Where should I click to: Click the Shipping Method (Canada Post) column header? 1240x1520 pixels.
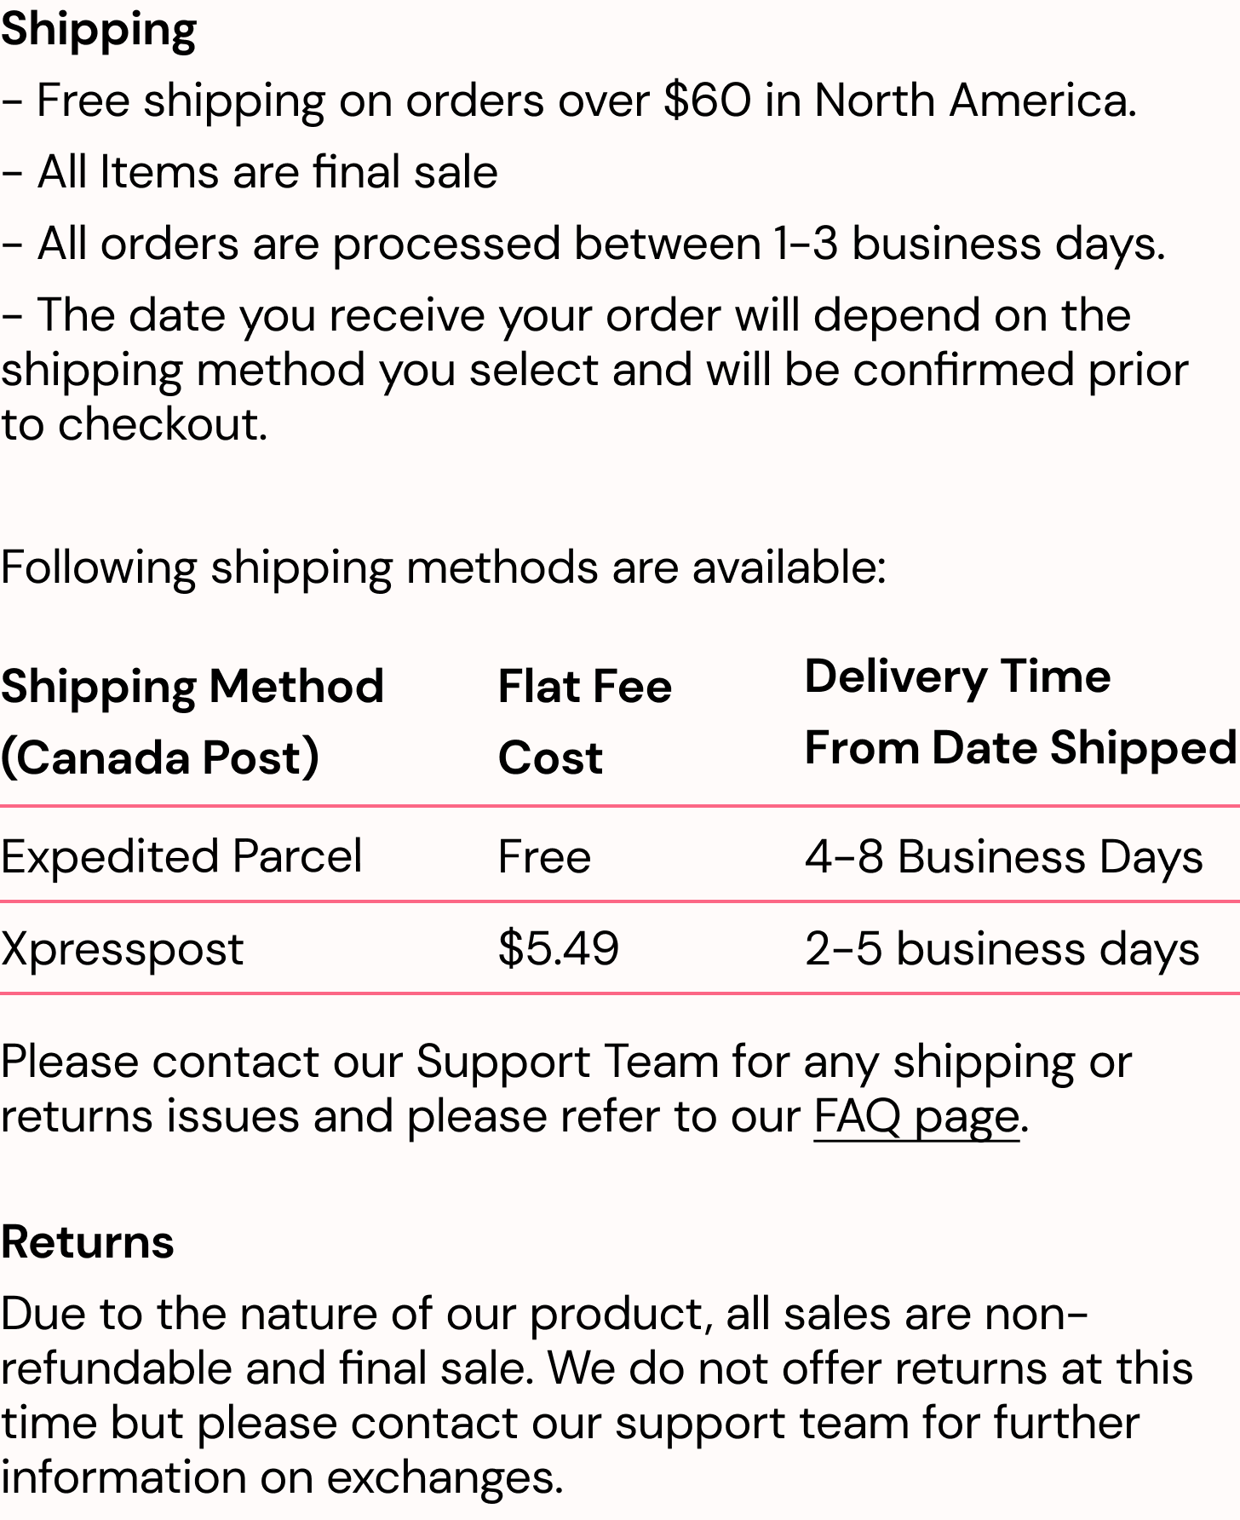tap(192, 722)
